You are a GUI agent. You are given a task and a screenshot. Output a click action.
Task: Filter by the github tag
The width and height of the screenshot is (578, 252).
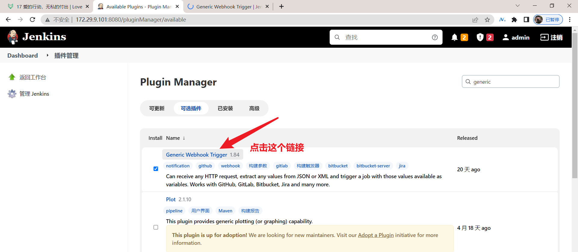205,166
